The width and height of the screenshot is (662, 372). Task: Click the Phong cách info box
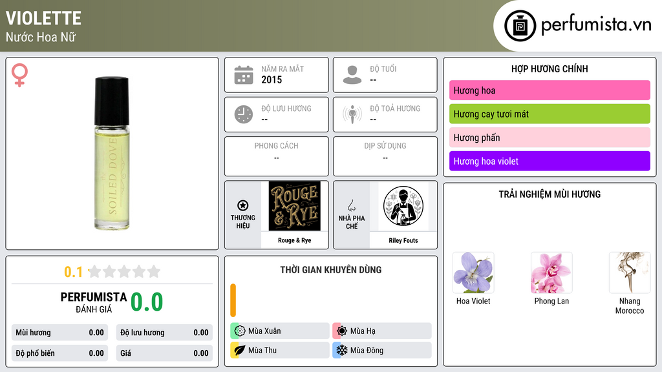click(277, 156)
